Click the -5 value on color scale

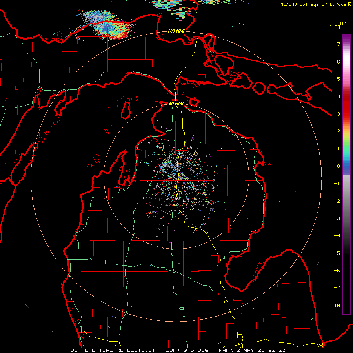[337, 253]
